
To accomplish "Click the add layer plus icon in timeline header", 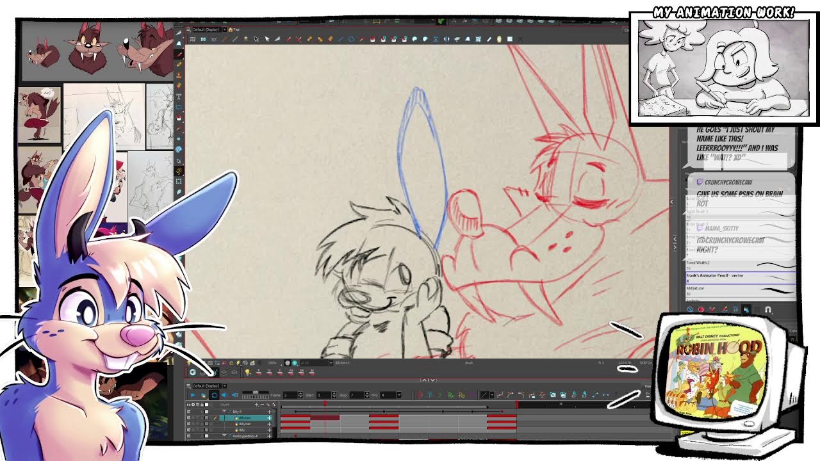I will (256, 405).
